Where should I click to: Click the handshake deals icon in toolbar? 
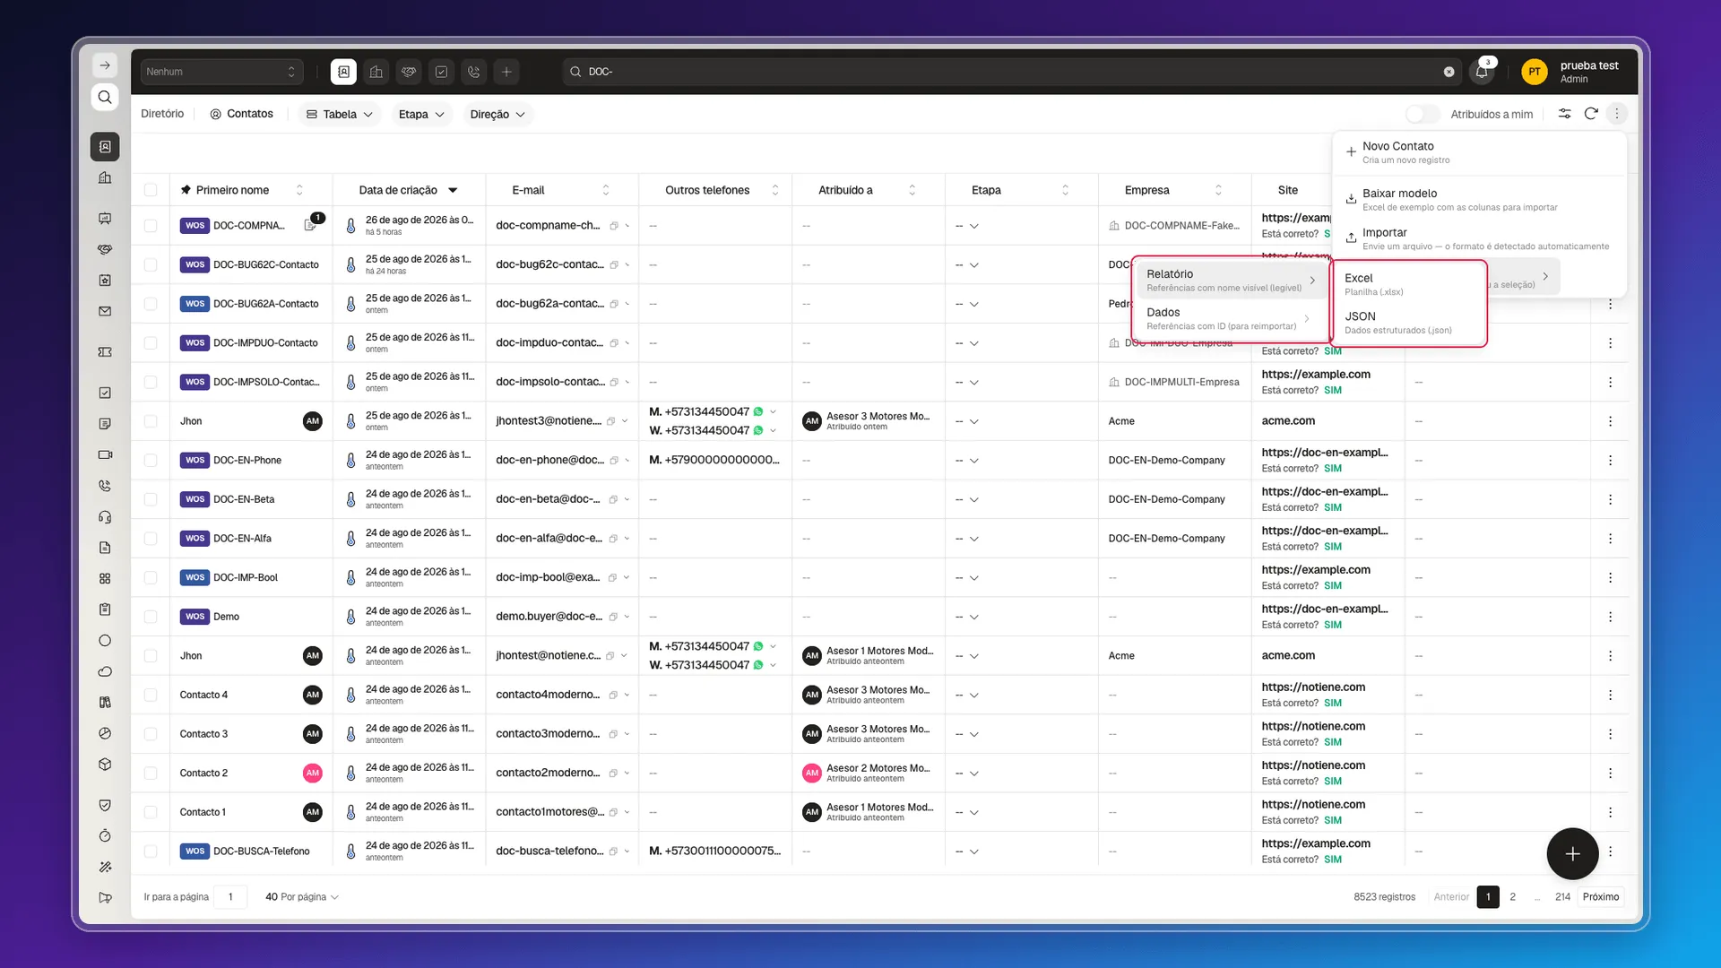pyautogui.click(x=409, y=72)
